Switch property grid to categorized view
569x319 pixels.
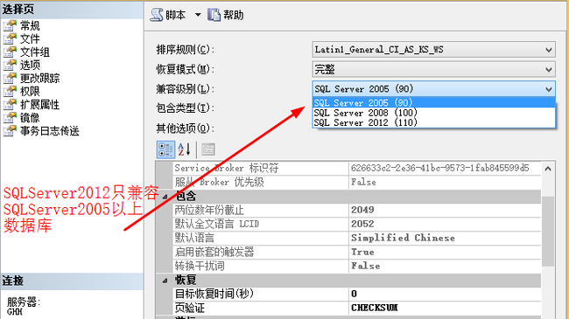click(x=165, y=149)
